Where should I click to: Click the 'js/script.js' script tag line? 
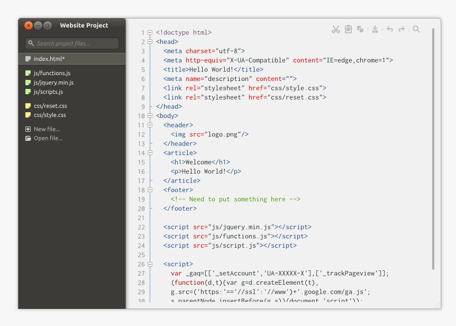pyautogui.click(x=230, y=246)
